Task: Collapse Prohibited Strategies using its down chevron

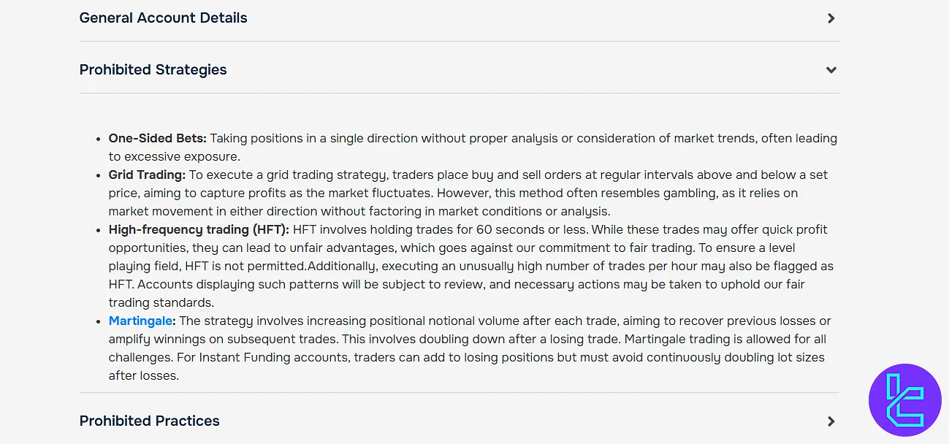Action: tap(831, 70)
